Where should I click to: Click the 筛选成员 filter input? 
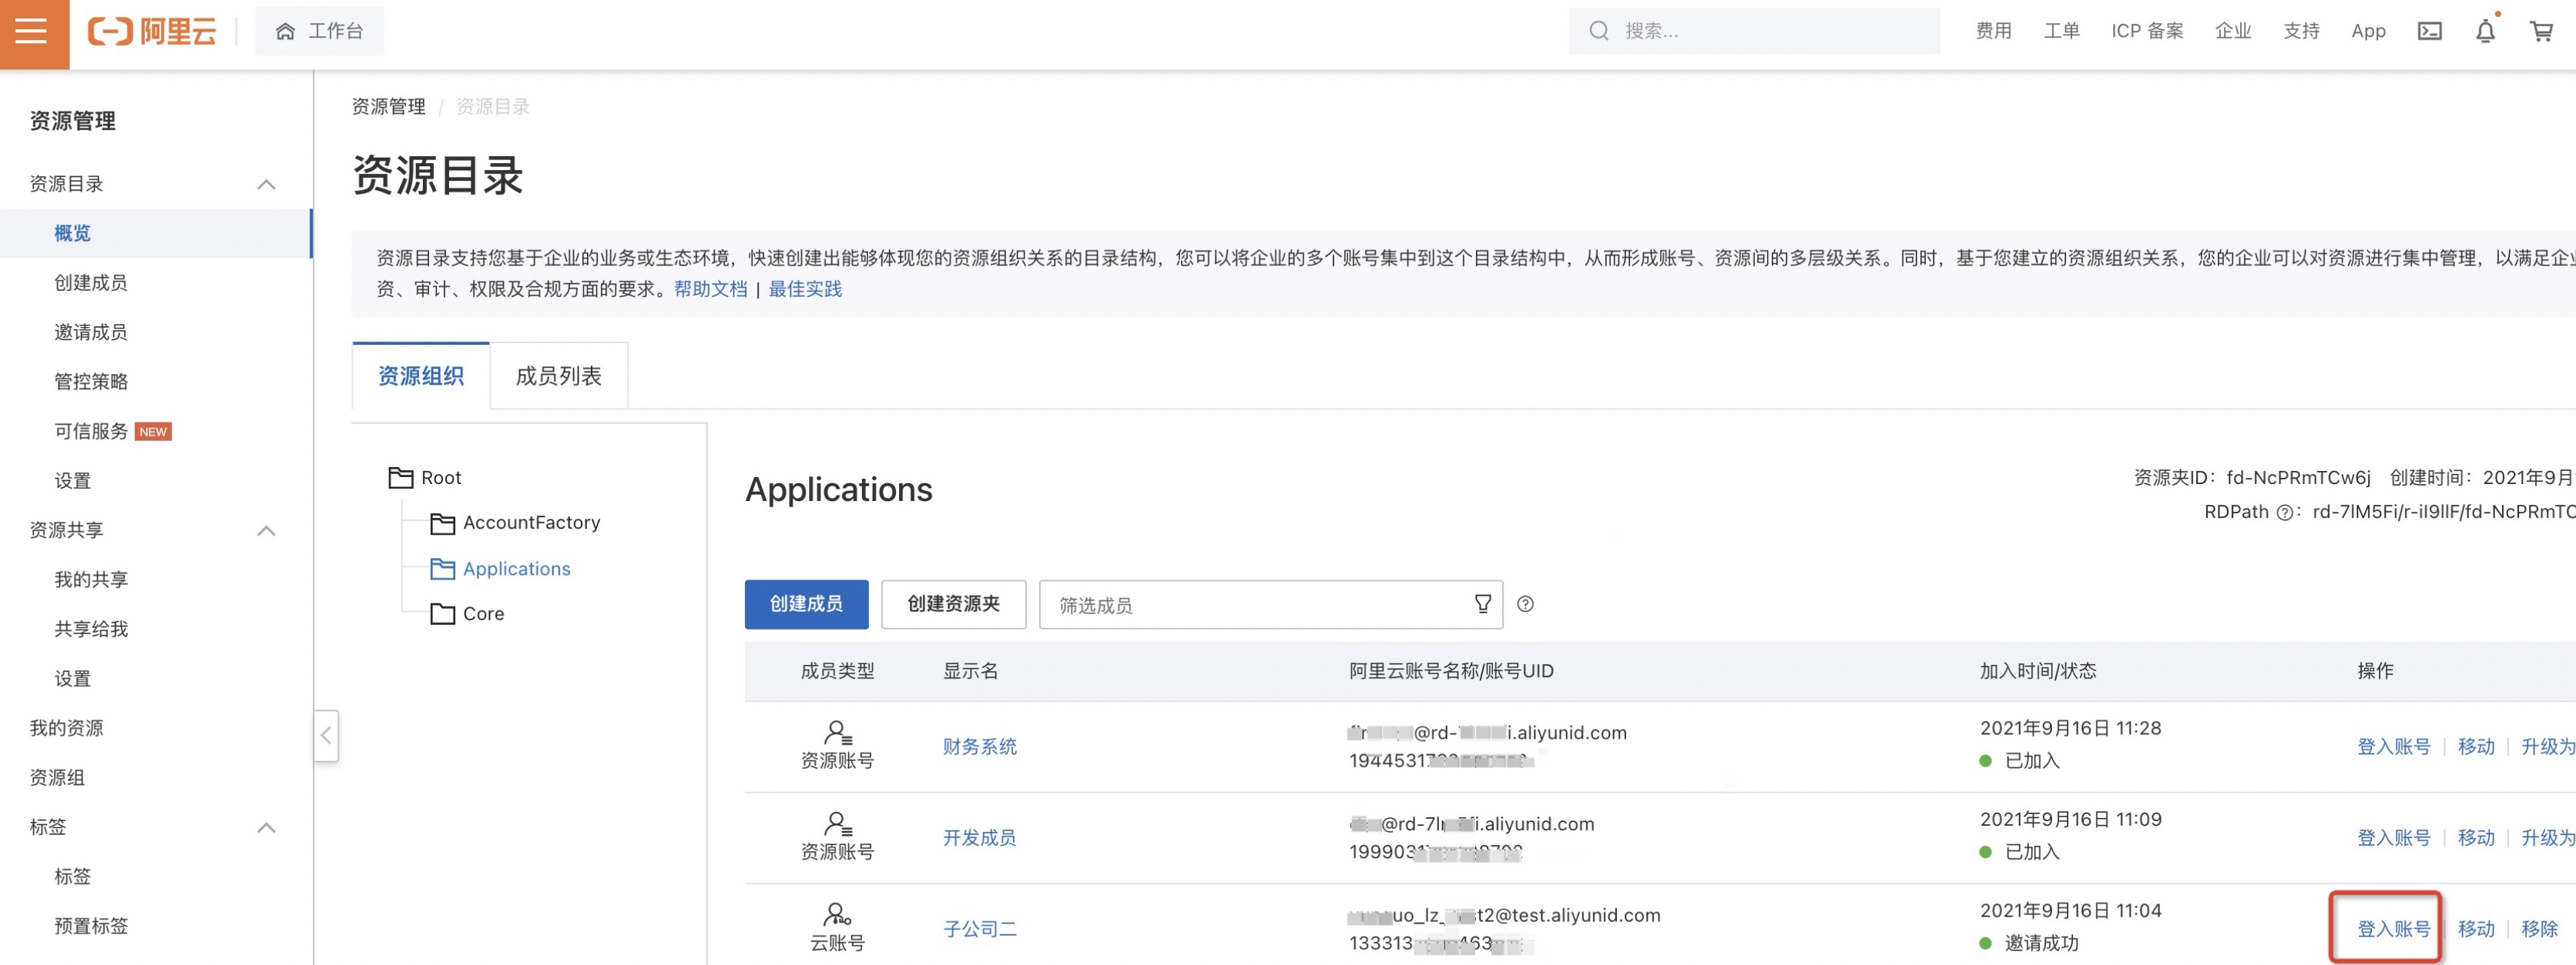point(1250,606)
